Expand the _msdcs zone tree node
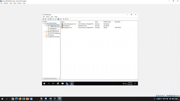The height and width of the screenshot is (101, 180). tap(47, 27)
